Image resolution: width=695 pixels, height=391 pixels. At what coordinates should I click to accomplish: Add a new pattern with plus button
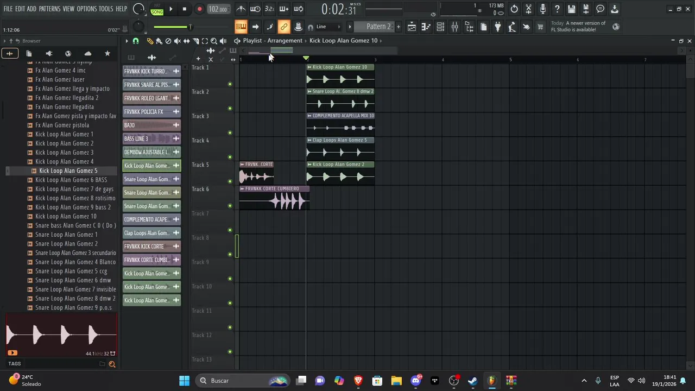(398, 27)
